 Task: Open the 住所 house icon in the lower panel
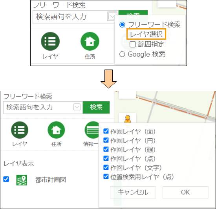pyautogui.click(x=56, y=130)
